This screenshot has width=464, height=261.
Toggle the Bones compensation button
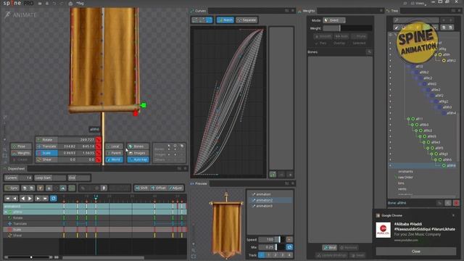(x=138, y=146)
